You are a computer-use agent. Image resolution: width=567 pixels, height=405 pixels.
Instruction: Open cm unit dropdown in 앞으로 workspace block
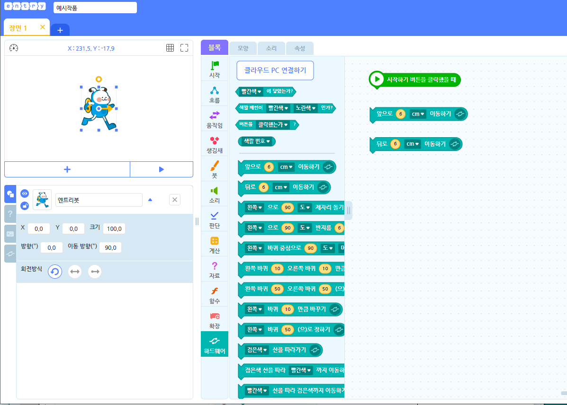[418, 114]
